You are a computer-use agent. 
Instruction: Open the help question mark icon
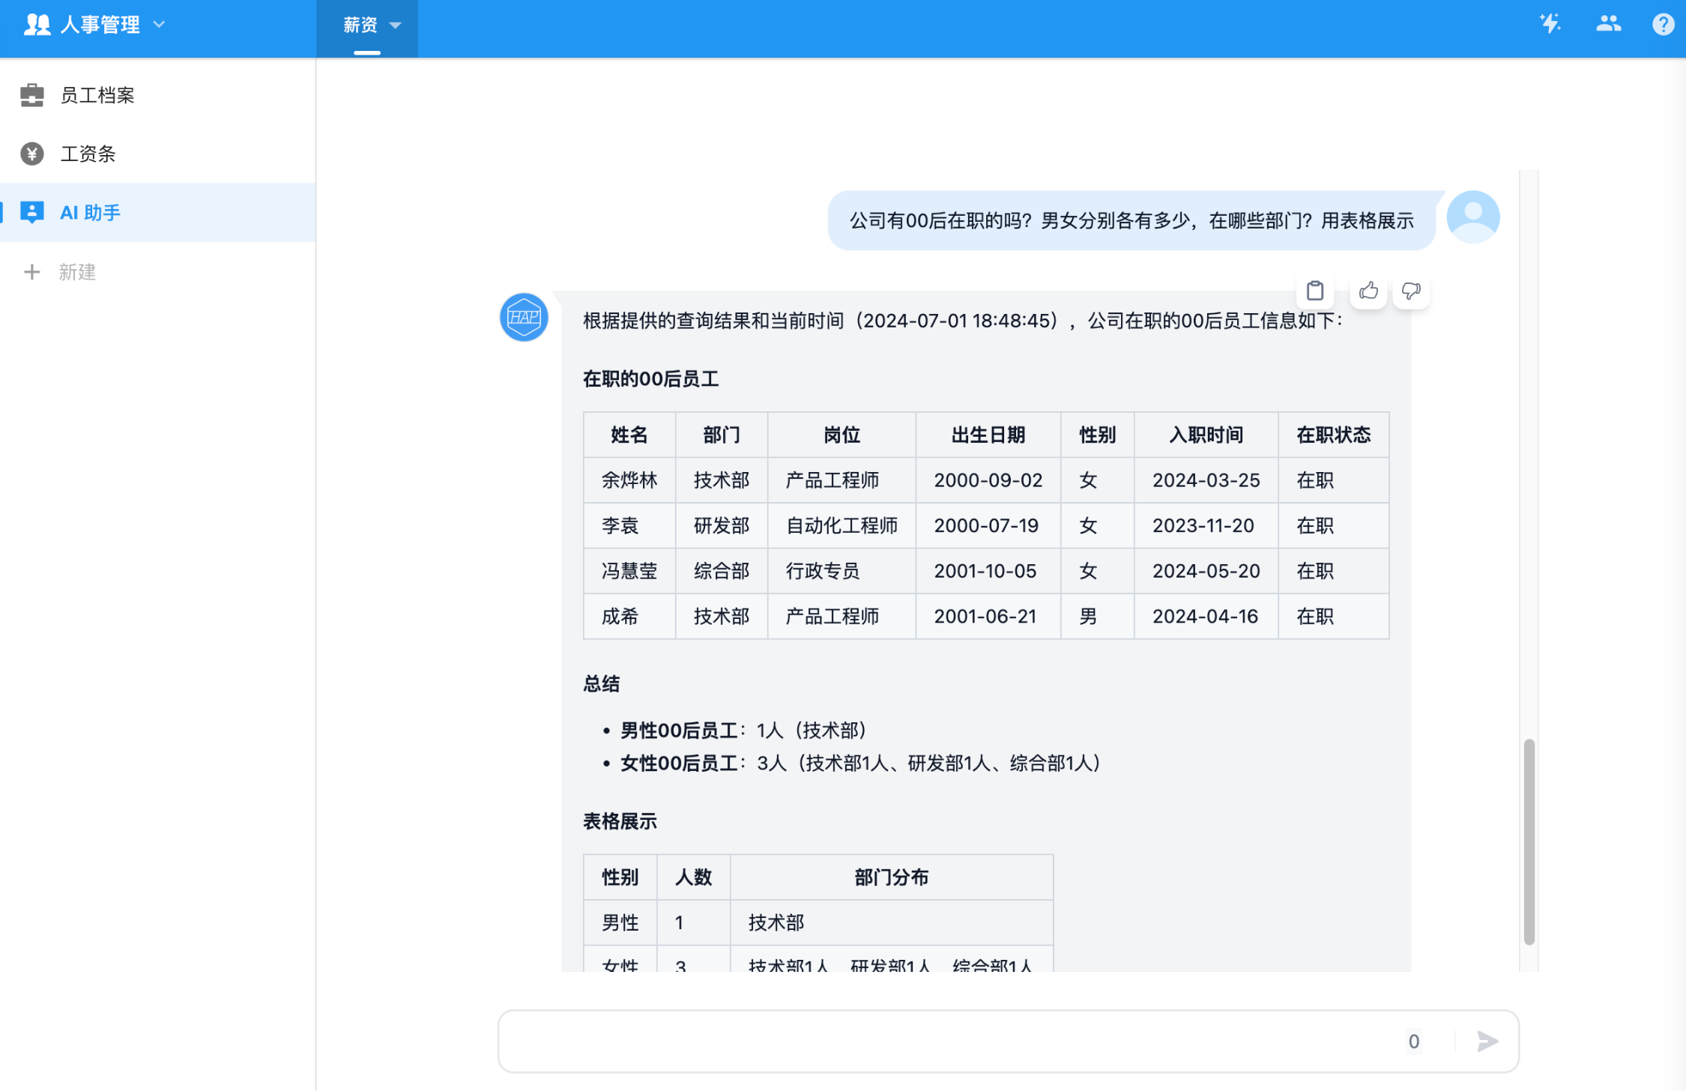[1663, 25]
